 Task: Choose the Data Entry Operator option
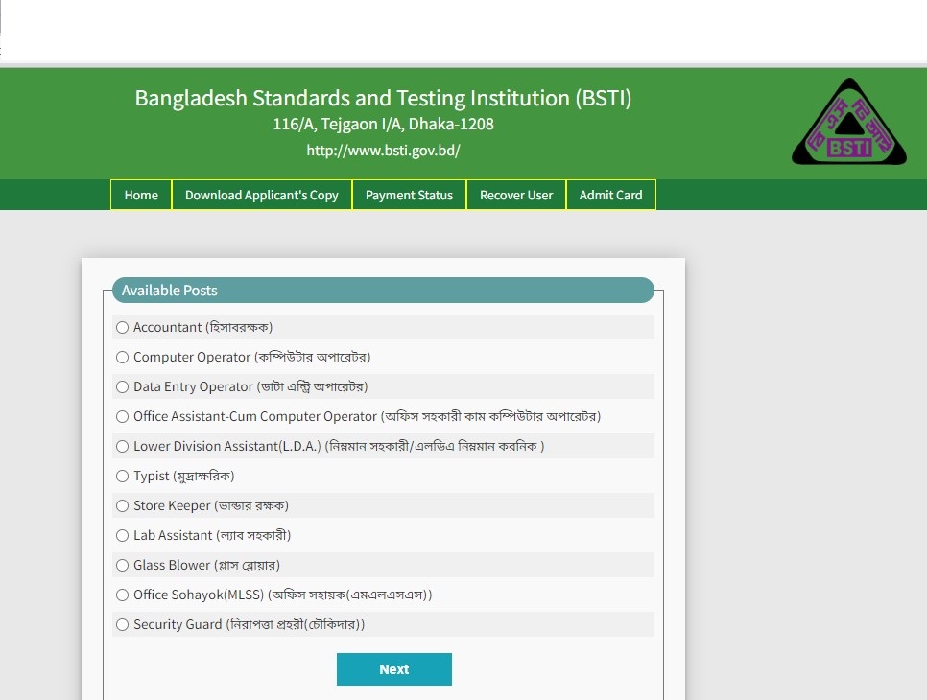point(123,387)
